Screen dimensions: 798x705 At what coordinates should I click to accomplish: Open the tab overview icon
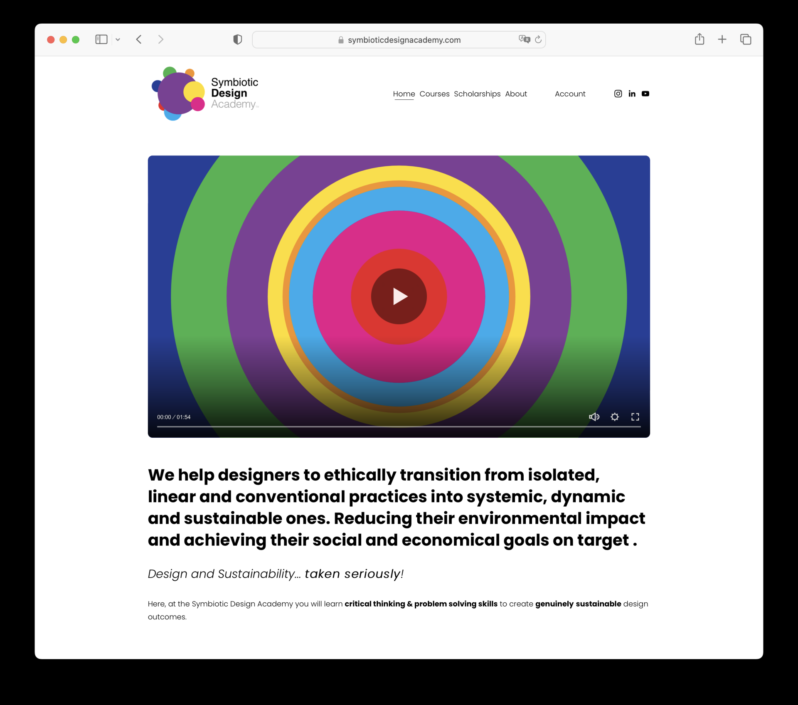[x=746, y=39]
